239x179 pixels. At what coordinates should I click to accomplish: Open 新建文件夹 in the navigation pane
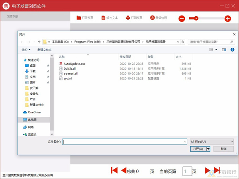click(37, 105)
